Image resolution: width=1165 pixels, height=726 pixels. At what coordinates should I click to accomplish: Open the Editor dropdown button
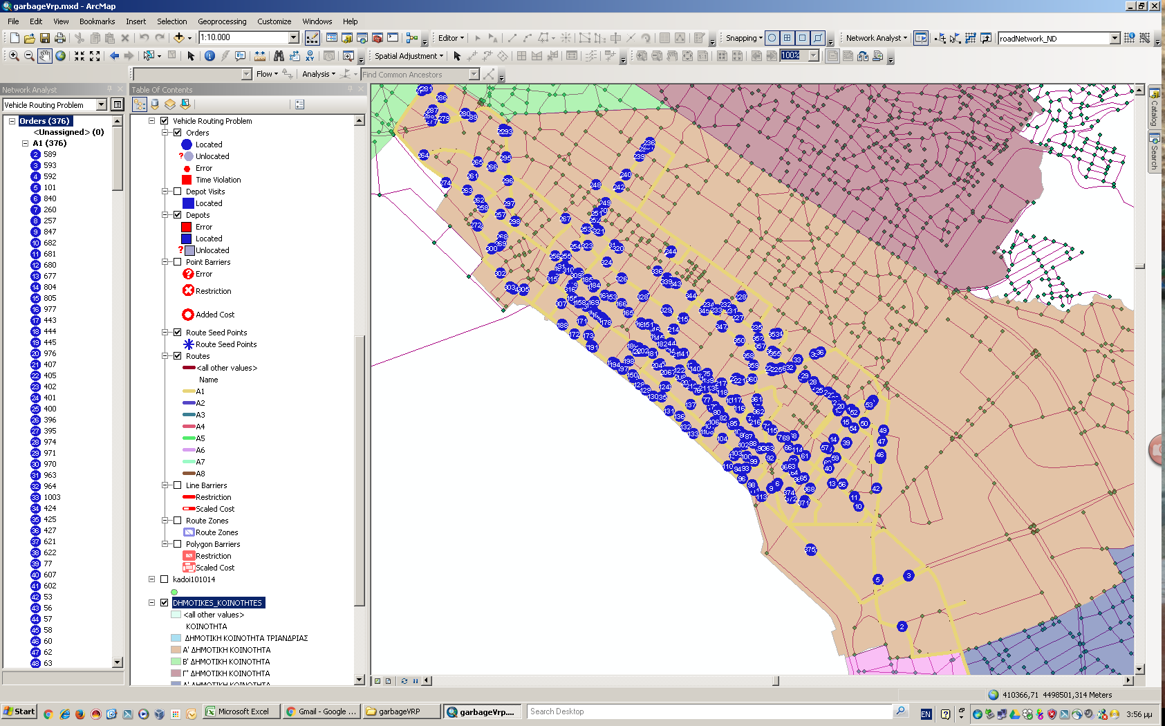pyautogui.click(x=451, y=38)
